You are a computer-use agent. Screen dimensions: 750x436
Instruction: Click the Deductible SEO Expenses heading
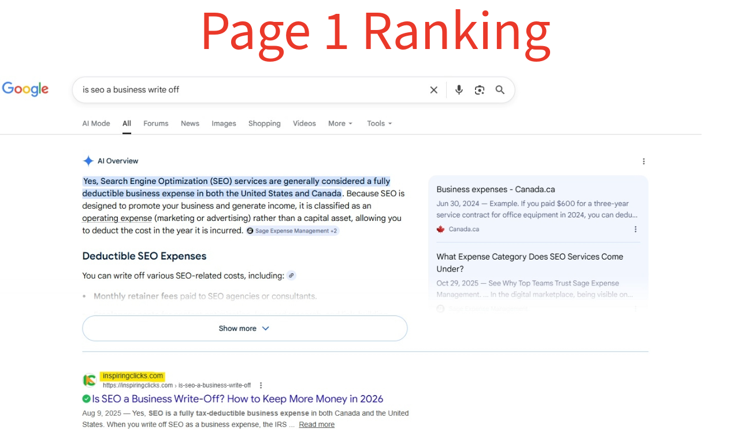pyautogui.click(x=144, y=256)
